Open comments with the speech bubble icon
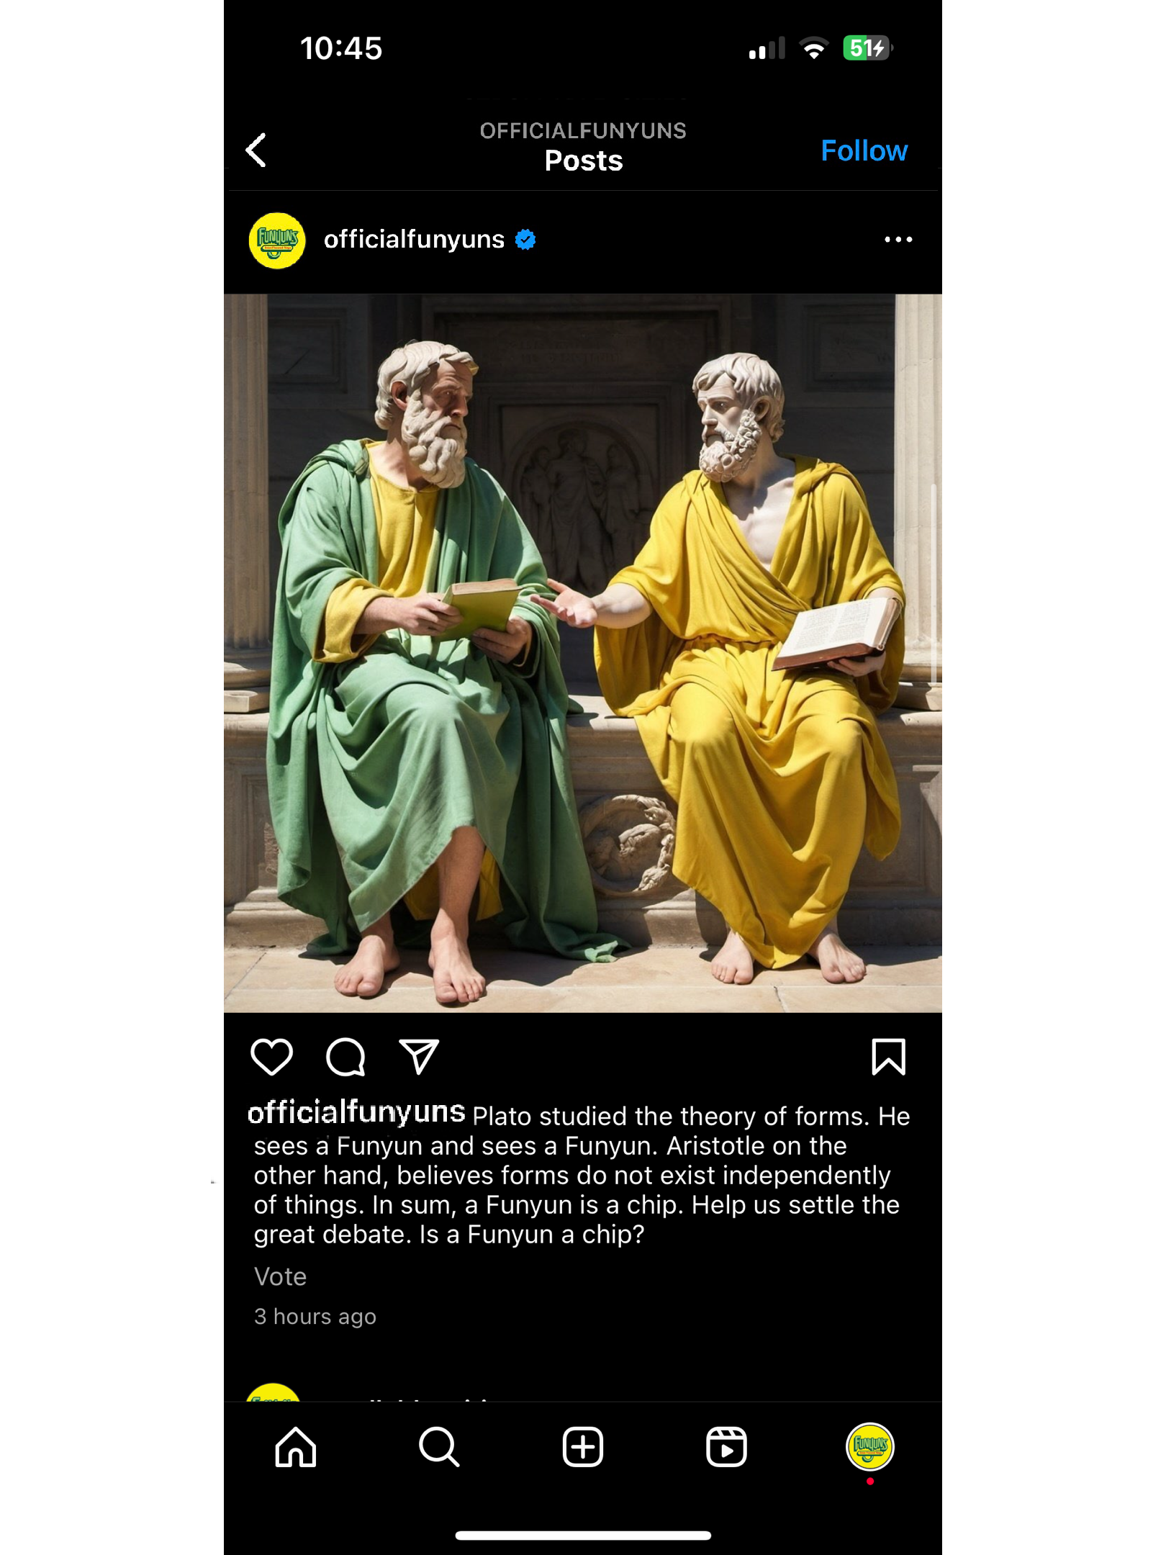1166x1555 pixels. (x=345, y=1057)
